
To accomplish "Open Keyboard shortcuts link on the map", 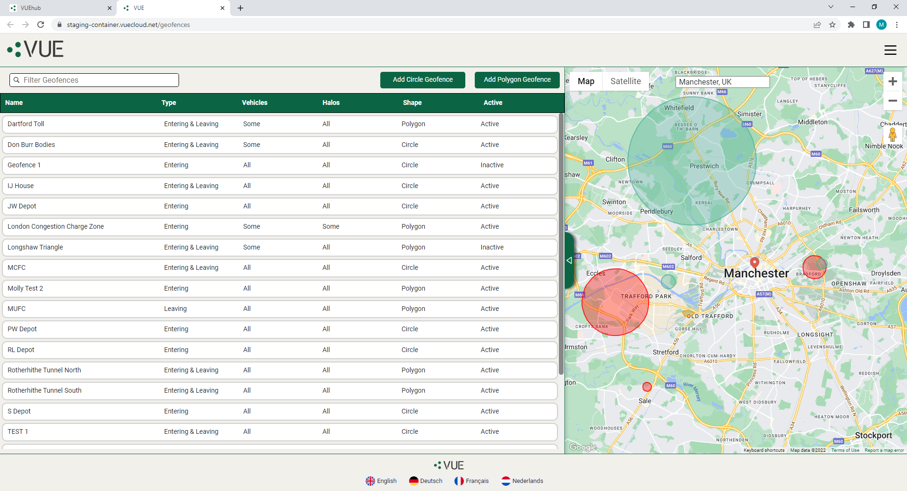I will (764, 450).
